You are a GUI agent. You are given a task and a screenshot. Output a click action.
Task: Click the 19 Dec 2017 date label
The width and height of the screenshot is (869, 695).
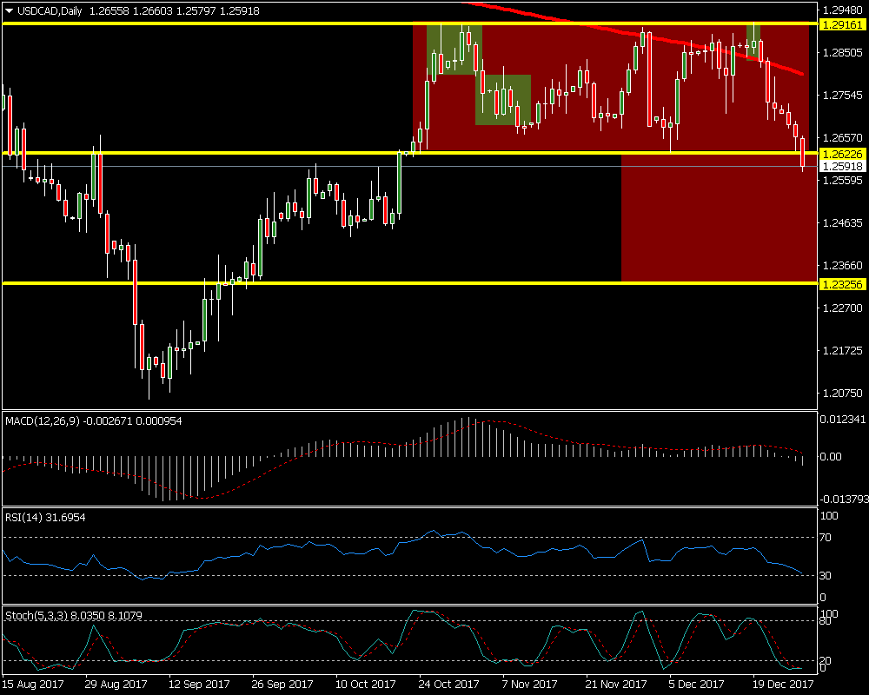(x=784, y=685)
